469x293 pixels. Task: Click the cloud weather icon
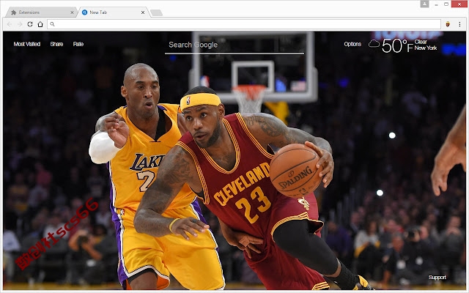[x=374, y=44]
